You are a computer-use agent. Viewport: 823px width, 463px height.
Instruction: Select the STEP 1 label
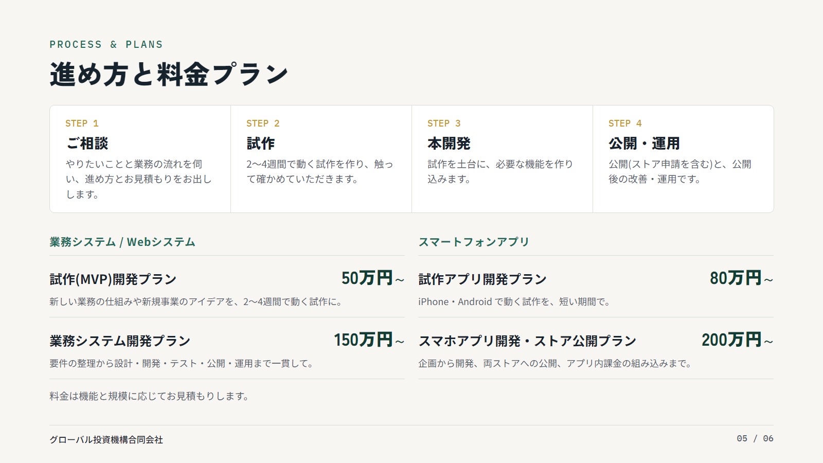82,123
